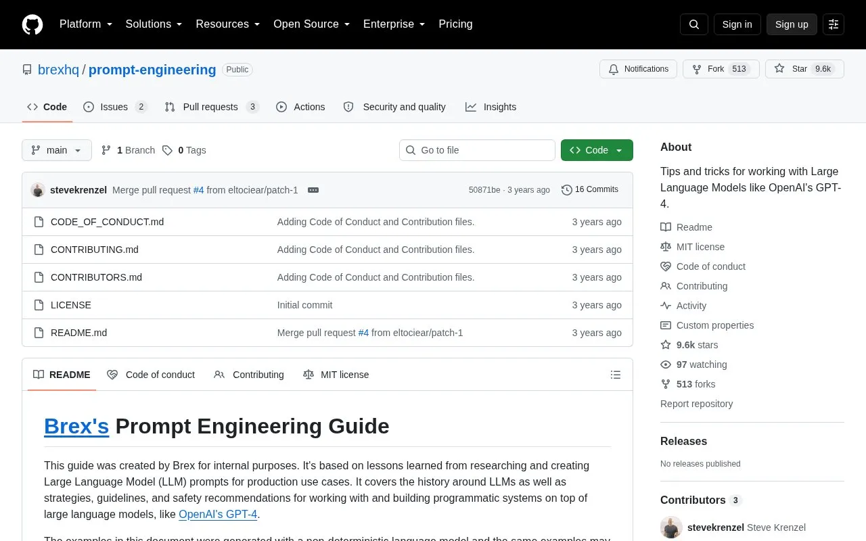Open the Solutions menu

tap(154, 24)
